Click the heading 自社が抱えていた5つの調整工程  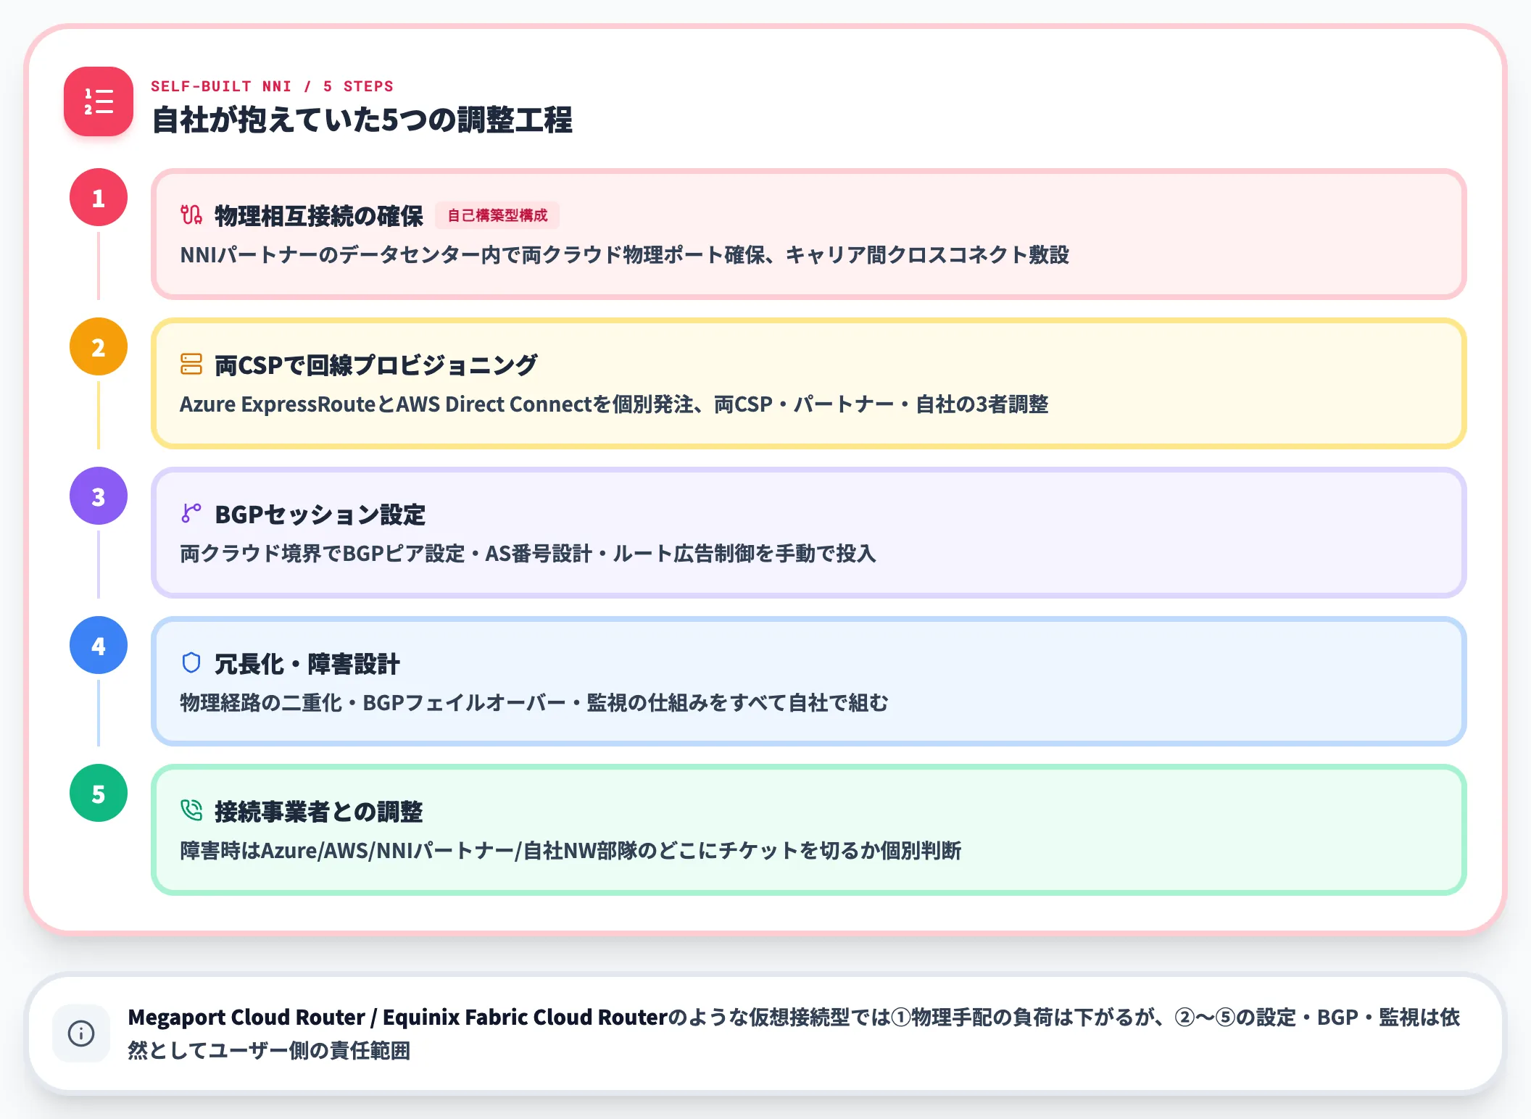click(362, 120)
